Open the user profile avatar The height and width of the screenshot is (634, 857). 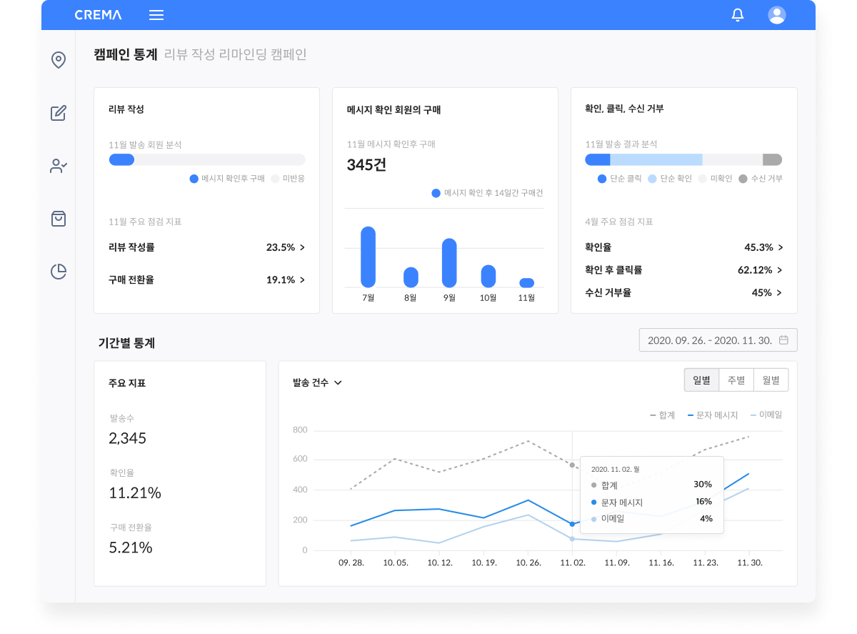tap(776, 15)
